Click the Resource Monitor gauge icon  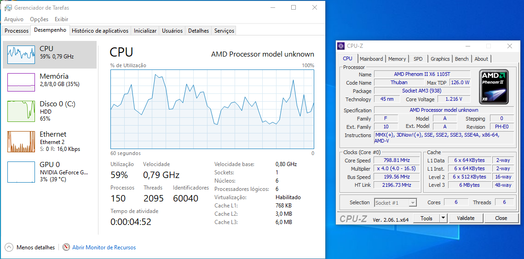click(67, 247)
